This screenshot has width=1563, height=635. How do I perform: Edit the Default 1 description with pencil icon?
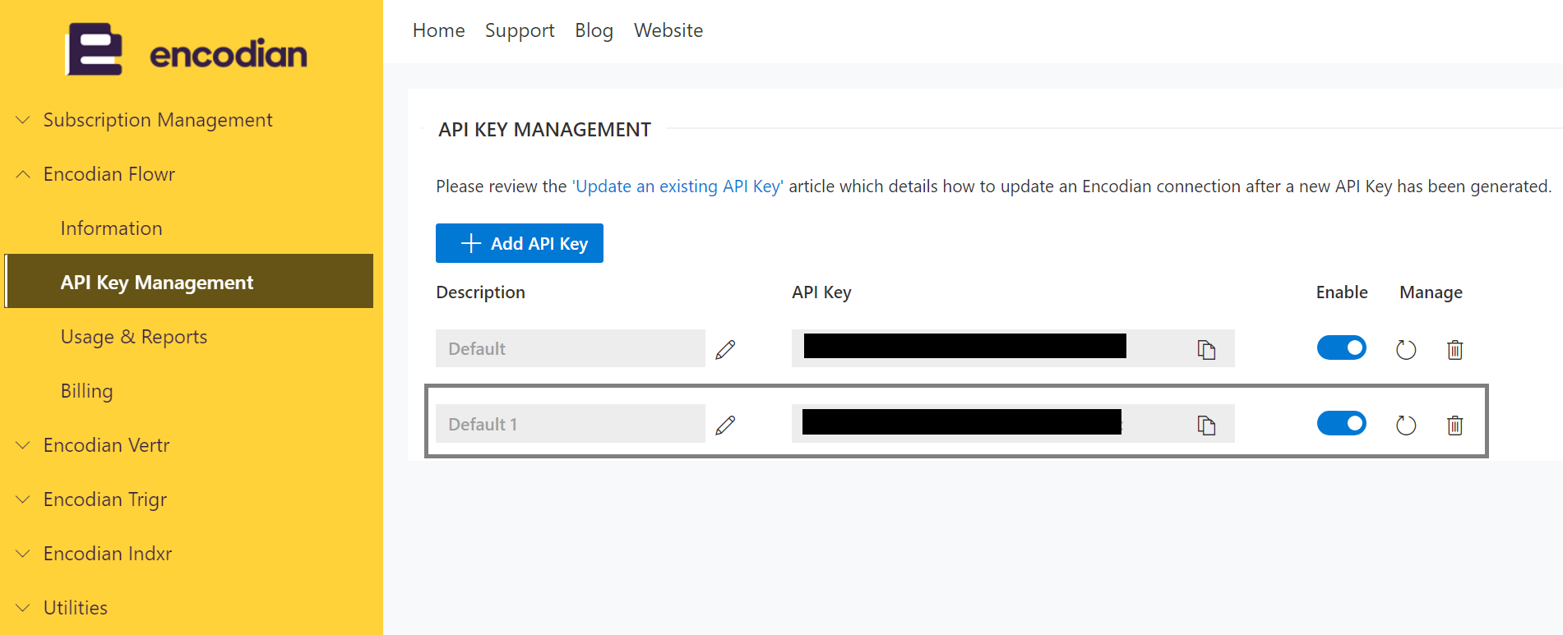tap(725, 426)
